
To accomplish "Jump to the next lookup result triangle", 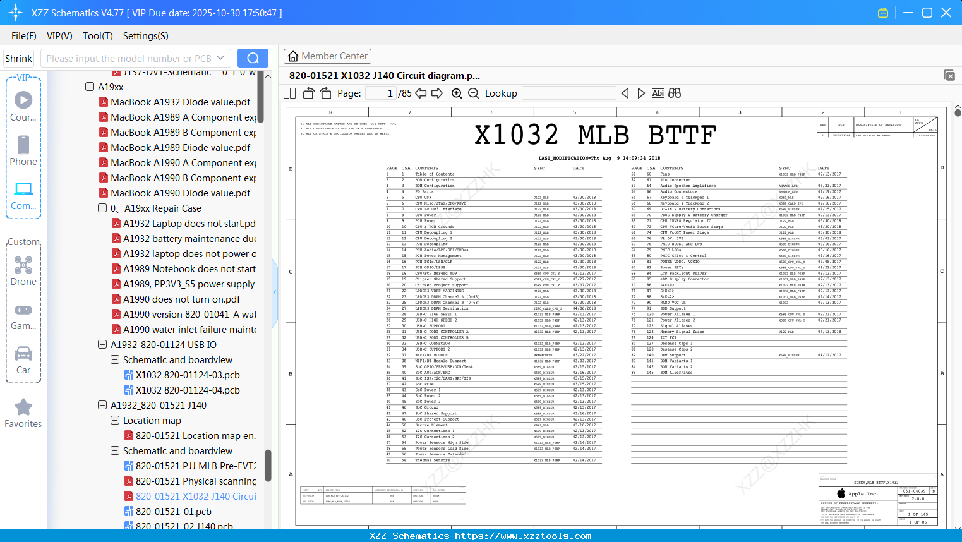I will tap(641, 93).
